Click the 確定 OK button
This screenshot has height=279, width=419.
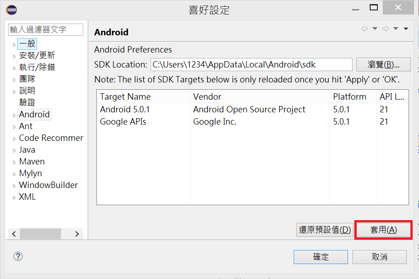click(x=321, y=257)
